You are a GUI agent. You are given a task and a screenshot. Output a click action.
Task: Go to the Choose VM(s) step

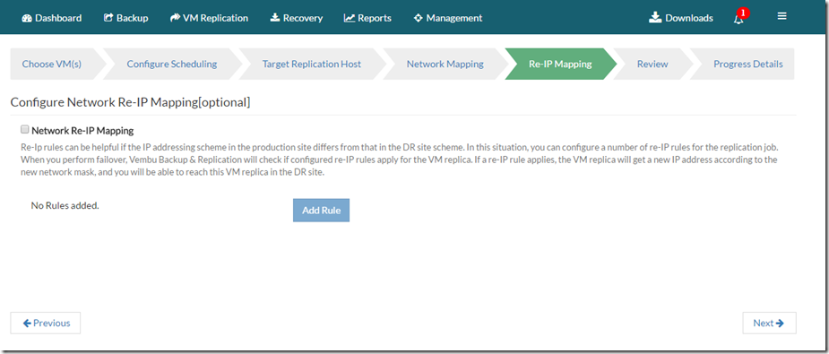(x=52, y=64)
